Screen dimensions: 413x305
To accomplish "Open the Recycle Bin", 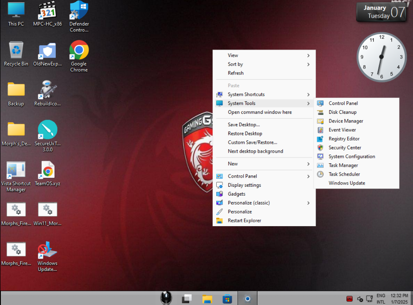I will 16,54.
